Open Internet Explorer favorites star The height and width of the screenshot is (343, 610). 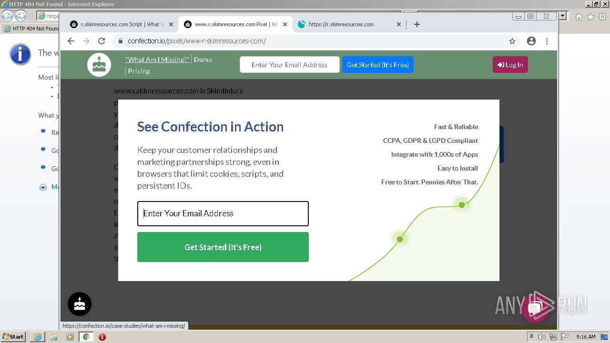(x=590, y=17)
